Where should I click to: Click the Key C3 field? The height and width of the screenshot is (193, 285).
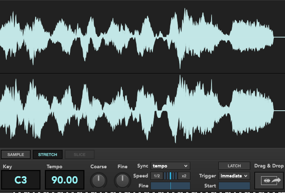pos(21,180)
